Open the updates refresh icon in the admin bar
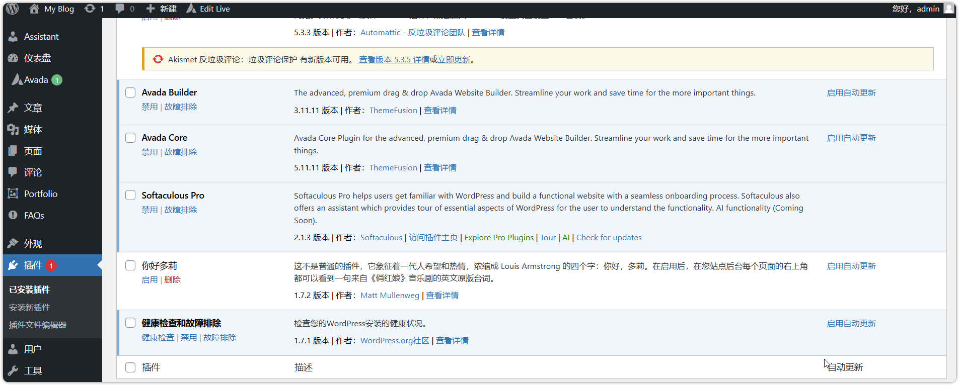Viewport: 959px width, 385px height. pos(90,9)
